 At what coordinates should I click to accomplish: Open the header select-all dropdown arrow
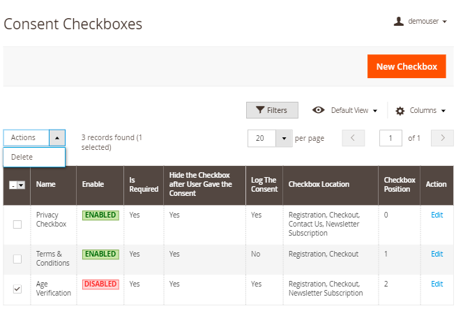pyautogui.click(x=22, y=185)
